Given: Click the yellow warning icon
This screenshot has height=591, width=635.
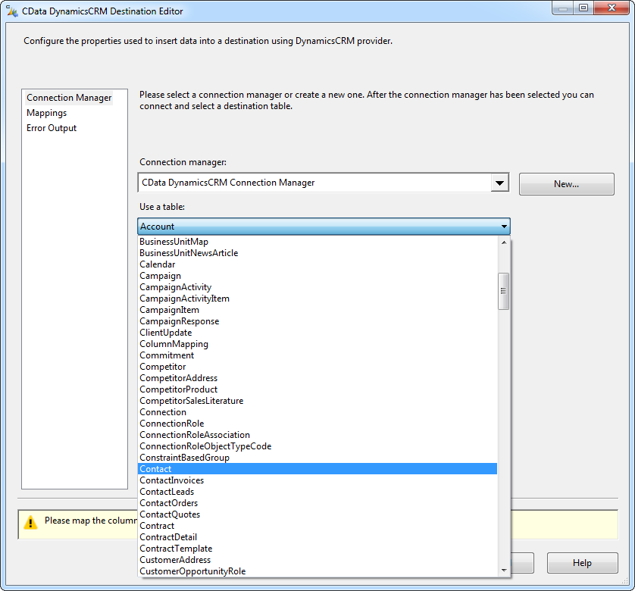Looking at the screenshot, I should pos(30,522).
